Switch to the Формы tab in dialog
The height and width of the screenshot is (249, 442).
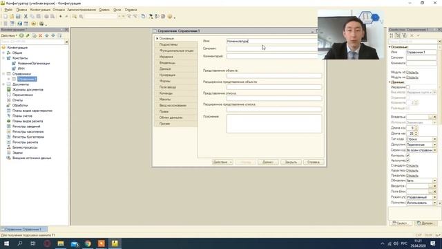click(176, 81)
